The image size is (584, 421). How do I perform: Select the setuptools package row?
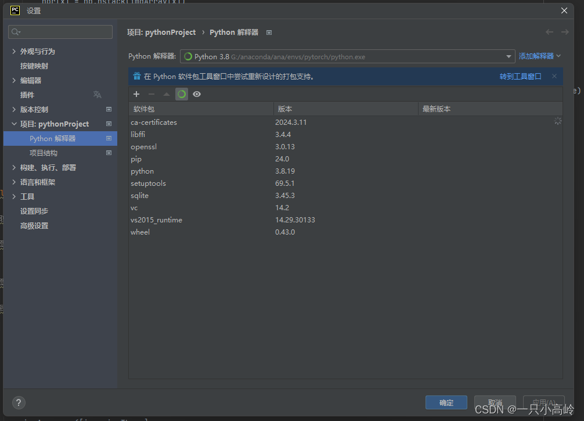(345, 183)
